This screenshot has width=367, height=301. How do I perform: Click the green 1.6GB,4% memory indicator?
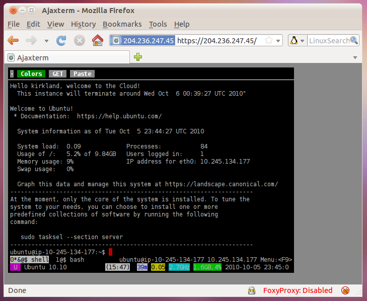207,267
